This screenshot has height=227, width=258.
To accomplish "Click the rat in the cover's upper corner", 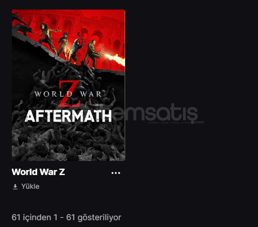I will pos(22,30).
